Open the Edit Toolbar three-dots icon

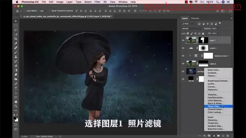tap(16, 110)
